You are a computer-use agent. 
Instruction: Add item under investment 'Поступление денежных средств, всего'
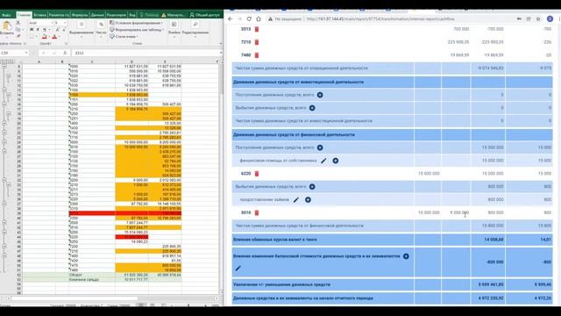click(x=320, y=95)
